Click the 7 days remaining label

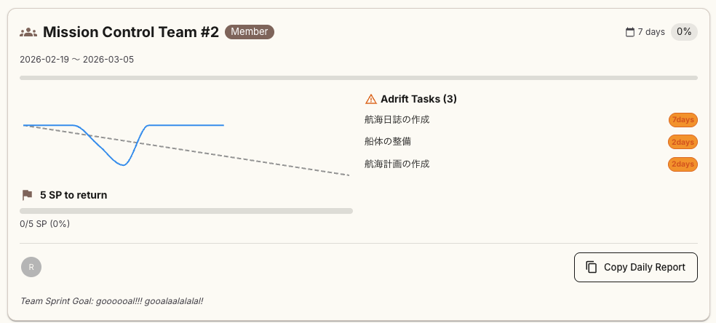pos(651,32)
